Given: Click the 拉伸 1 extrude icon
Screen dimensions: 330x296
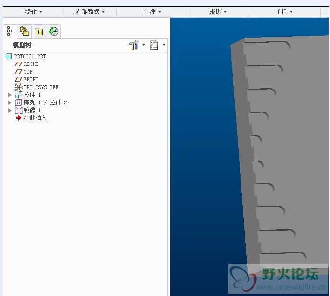Looking at the screenshot, I should pyautogui.click(x=18, y=95).
